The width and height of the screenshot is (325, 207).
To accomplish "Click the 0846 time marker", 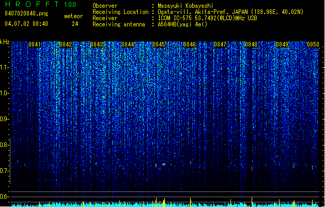I will tap(190, 45).
